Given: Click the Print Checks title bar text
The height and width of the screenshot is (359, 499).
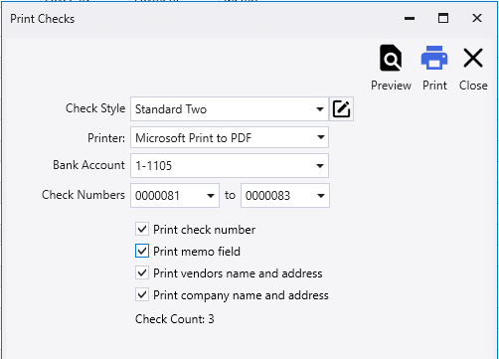Looking at the screenshot, I should pos(42,19).
